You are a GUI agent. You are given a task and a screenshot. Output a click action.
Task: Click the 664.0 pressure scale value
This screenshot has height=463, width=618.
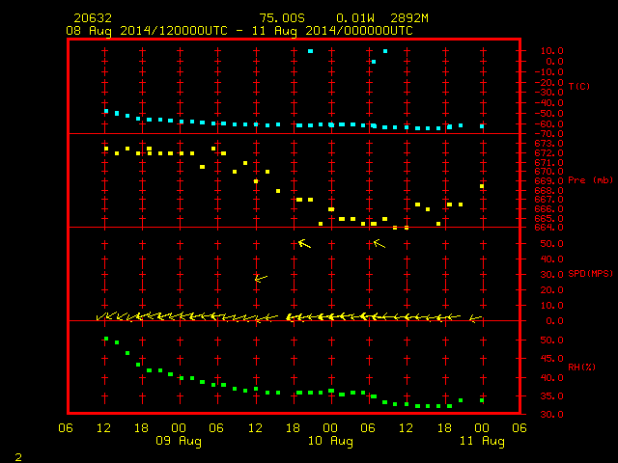(549, 228)
